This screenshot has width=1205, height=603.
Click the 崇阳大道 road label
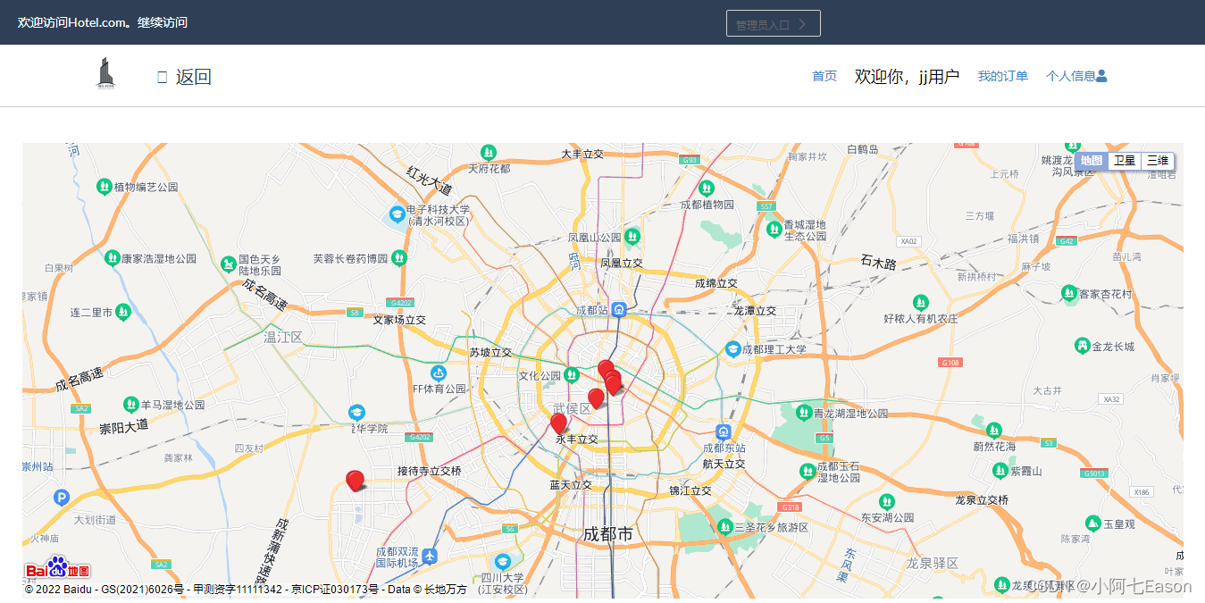click(x=124, y=426)
